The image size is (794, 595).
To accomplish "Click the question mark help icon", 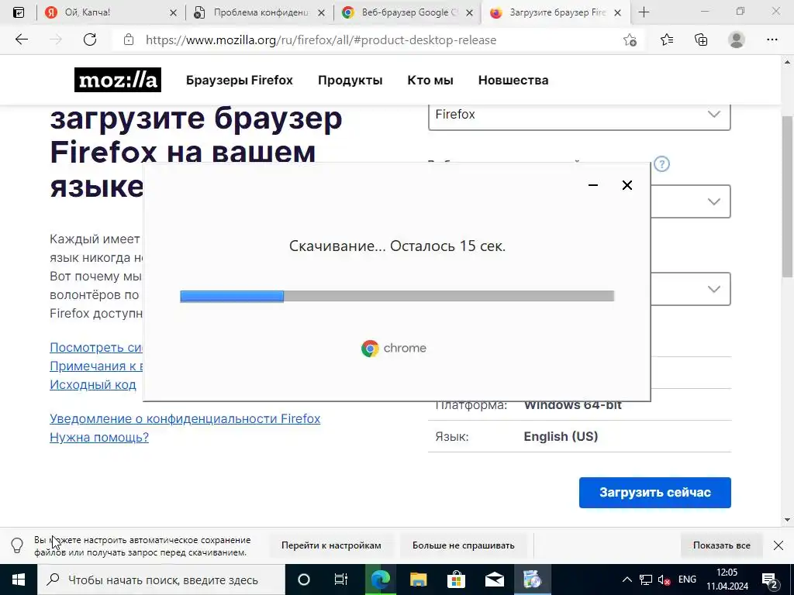I will tap(661, 164).
